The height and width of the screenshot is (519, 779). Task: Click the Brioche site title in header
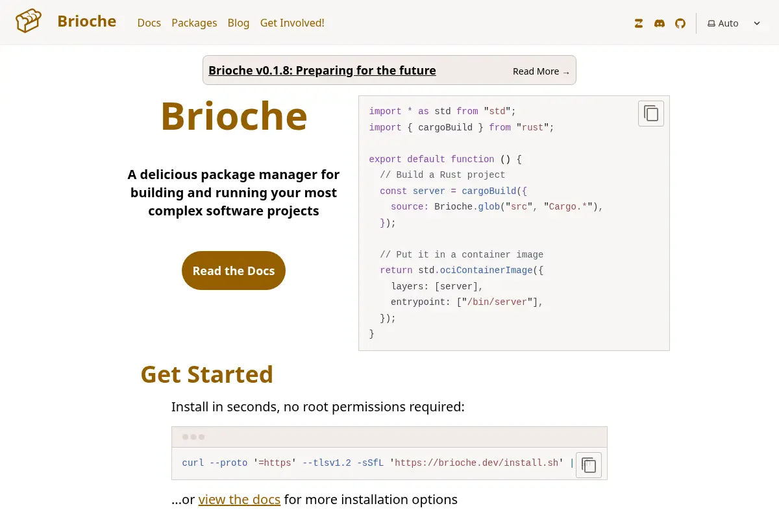(x=87, y=21)
